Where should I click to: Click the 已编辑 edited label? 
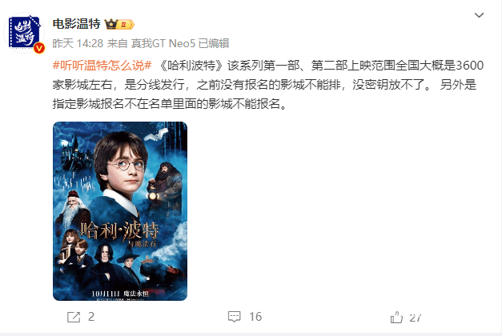coord(214,43)
